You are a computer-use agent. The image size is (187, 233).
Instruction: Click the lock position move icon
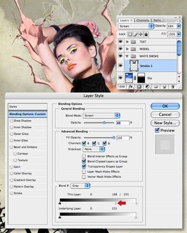pos(141,34)
